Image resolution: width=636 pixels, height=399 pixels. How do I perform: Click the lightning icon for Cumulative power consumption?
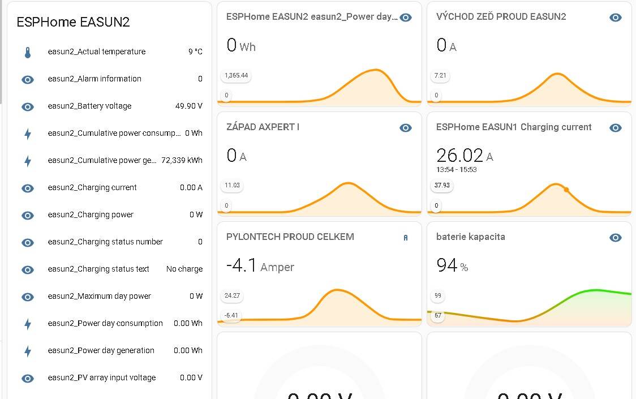tap(28, 134)
